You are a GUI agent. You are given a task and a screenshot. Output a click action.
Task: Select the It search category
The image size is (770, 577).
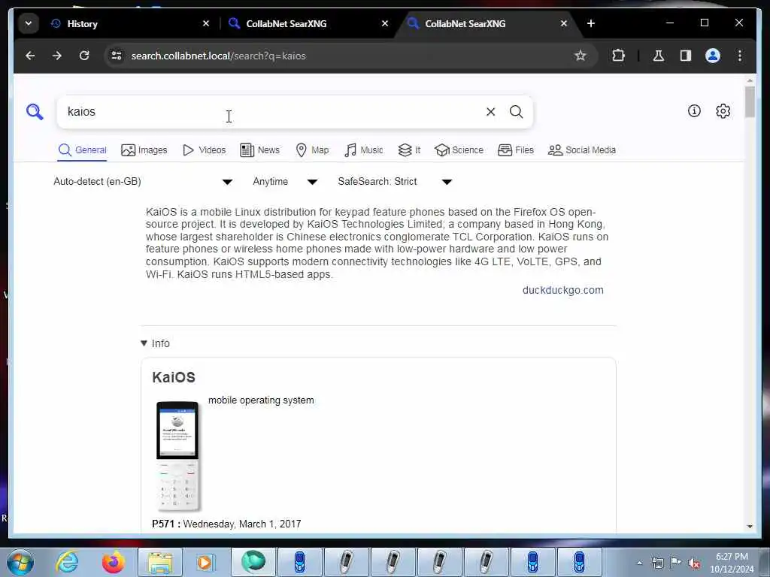[409, 150]
